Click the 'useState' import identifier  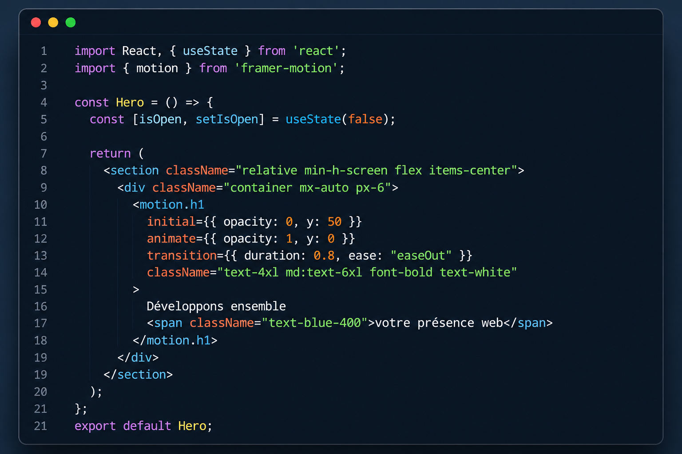[x=210, y=51]
